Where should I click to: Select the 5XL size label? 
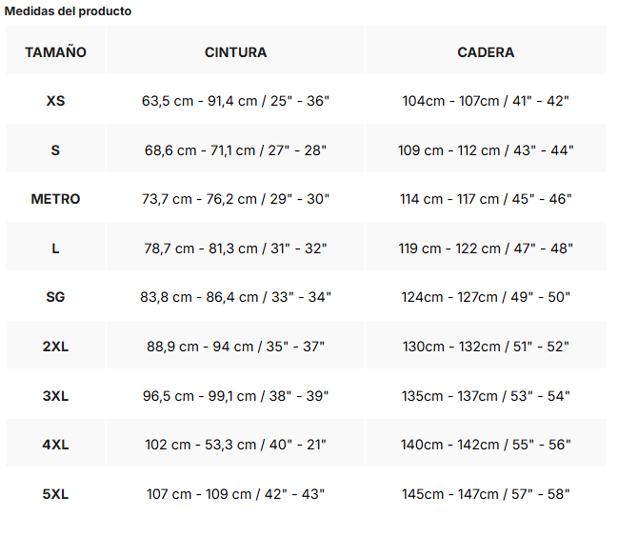pyautogui.click(x=55, y=494)
